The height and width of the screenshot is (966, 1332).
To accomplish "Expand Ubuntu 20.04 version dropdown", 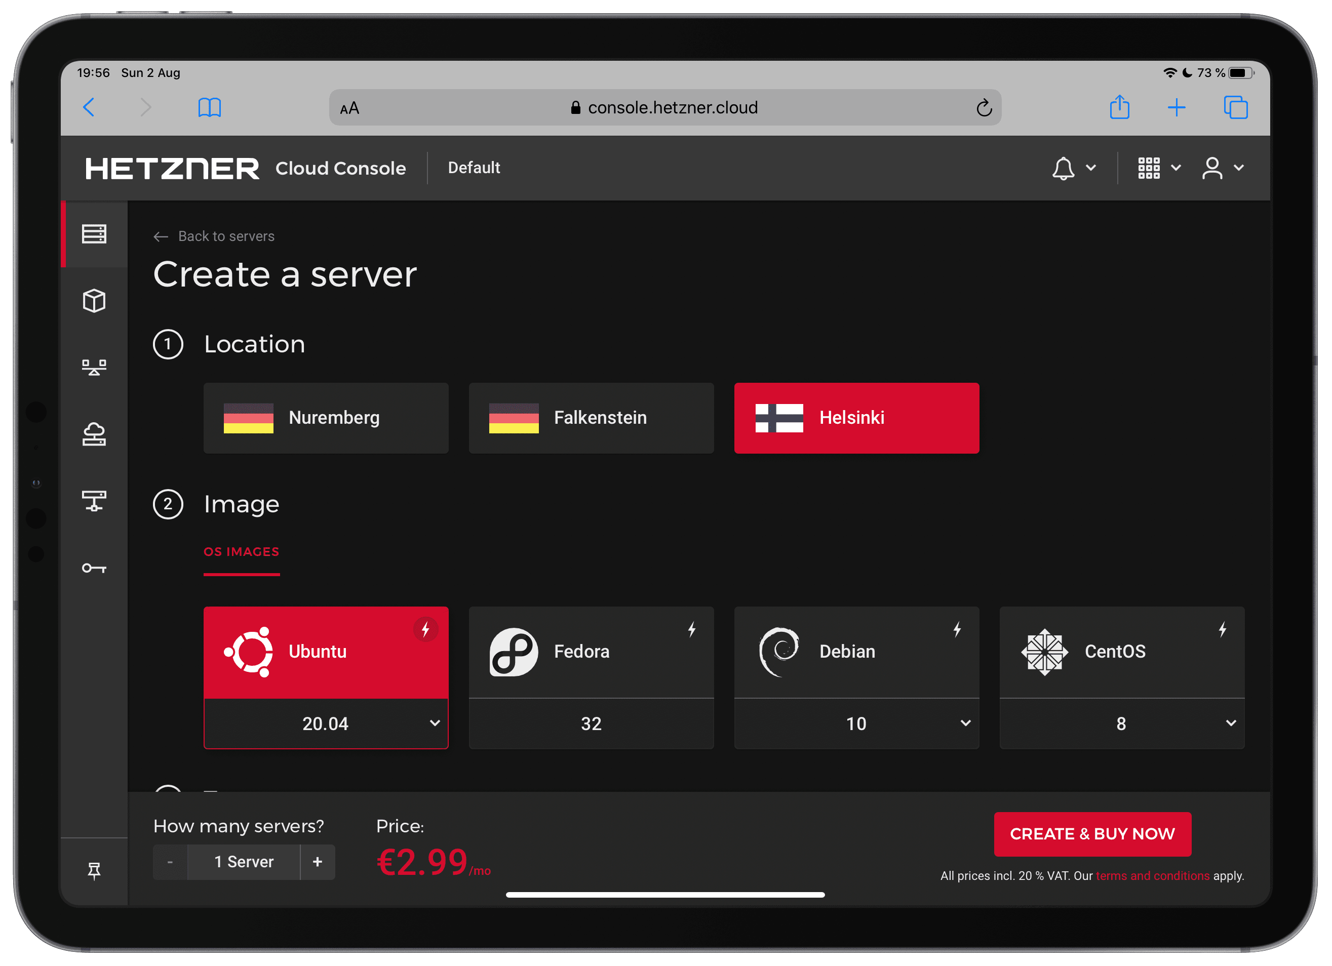I will pos(326,723).
